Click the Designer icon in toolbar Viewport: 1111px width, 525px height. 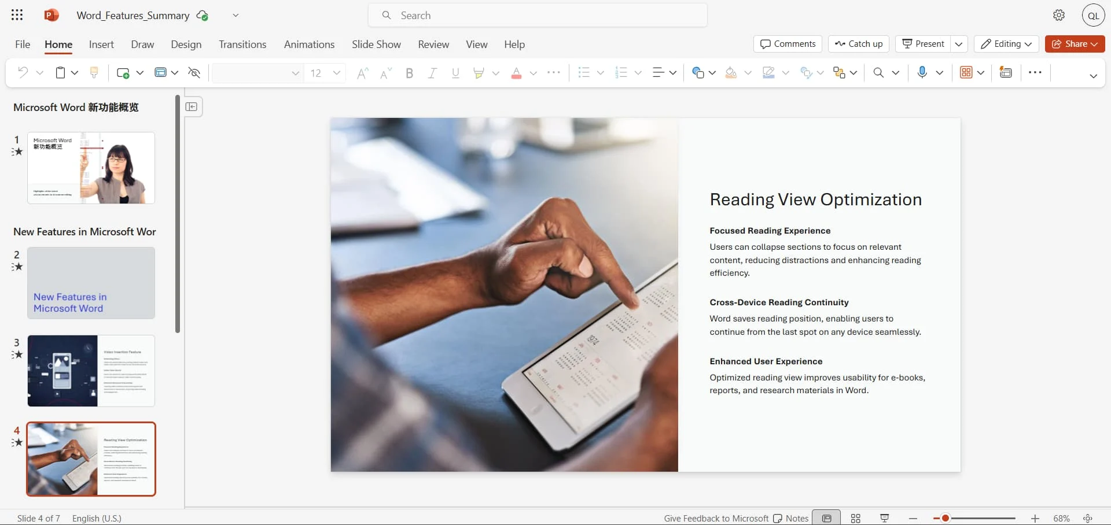click(966, 72)
